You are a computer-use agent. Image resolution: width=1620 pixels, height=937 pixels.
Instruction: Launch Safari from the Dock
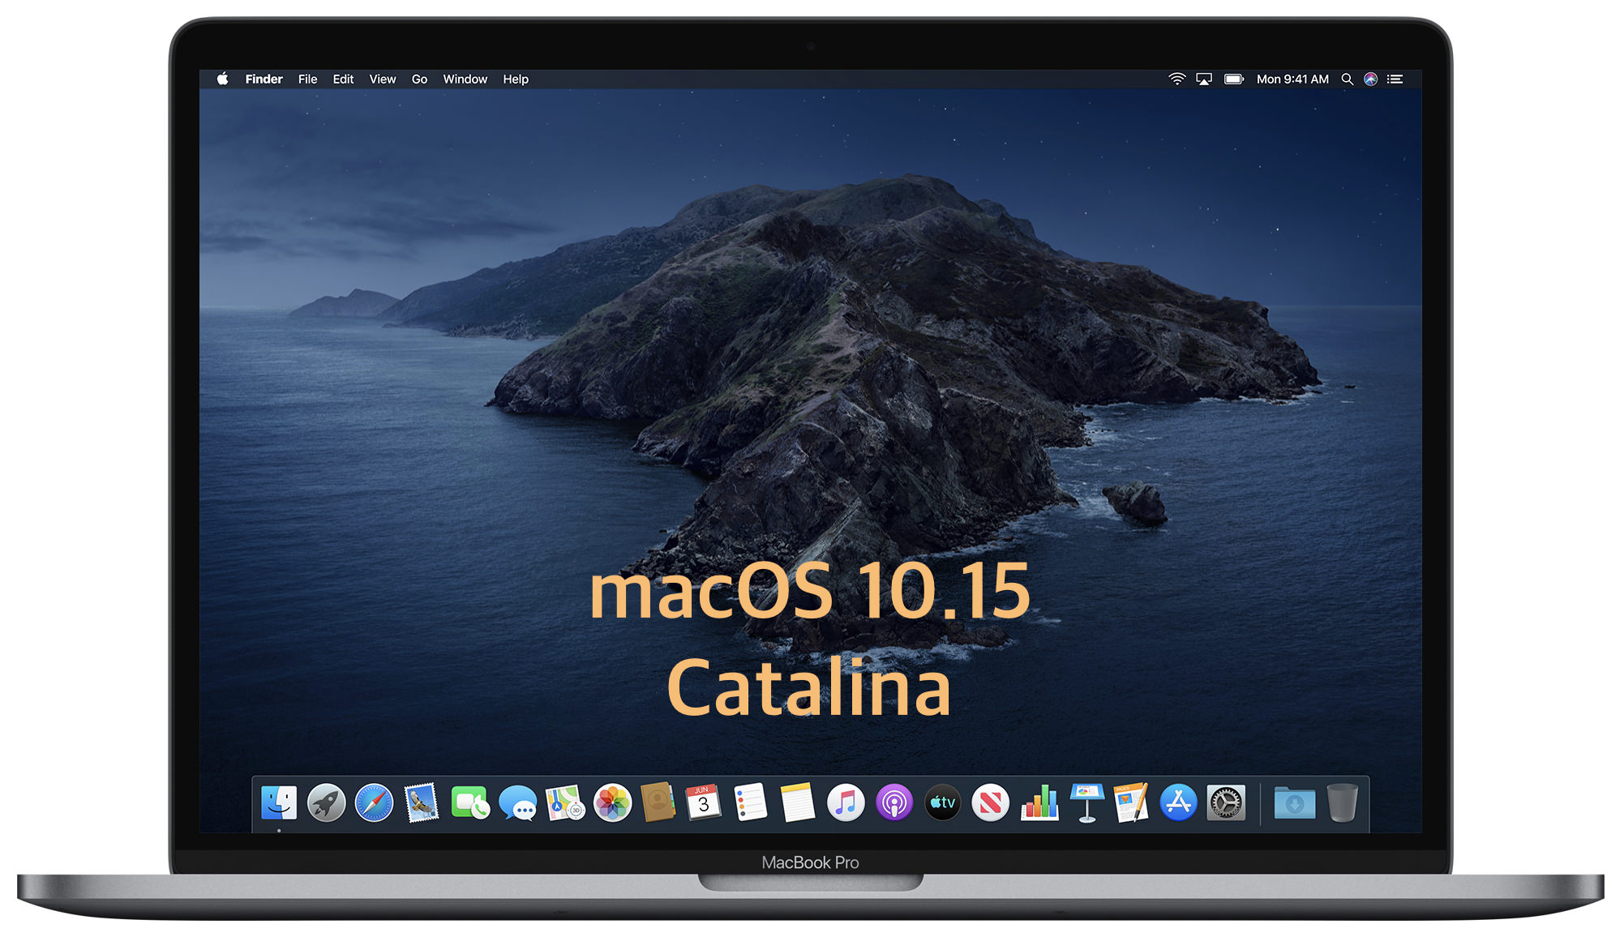374,803
